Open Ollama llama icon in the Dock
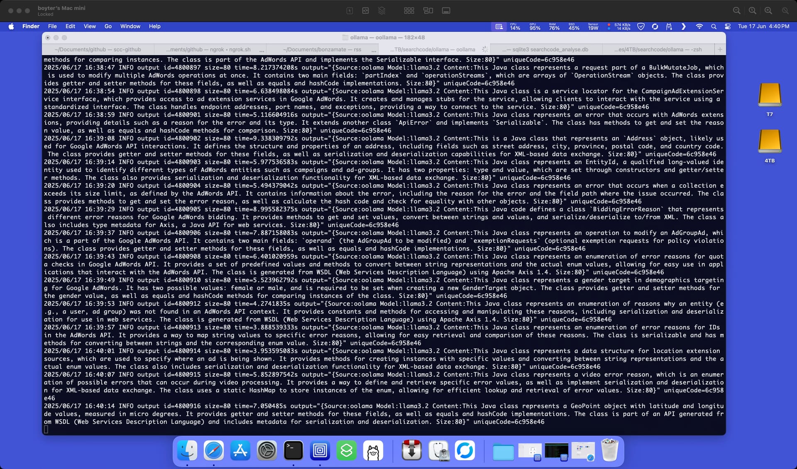Image resolution: width=797 pixels, height=469 pixels. (x=373, y=450)
